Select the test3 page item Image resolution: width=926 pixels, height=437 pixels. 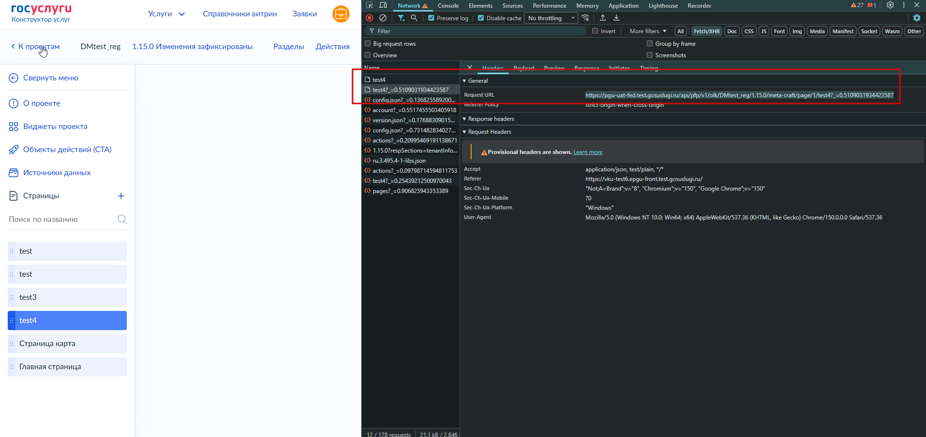67,297
